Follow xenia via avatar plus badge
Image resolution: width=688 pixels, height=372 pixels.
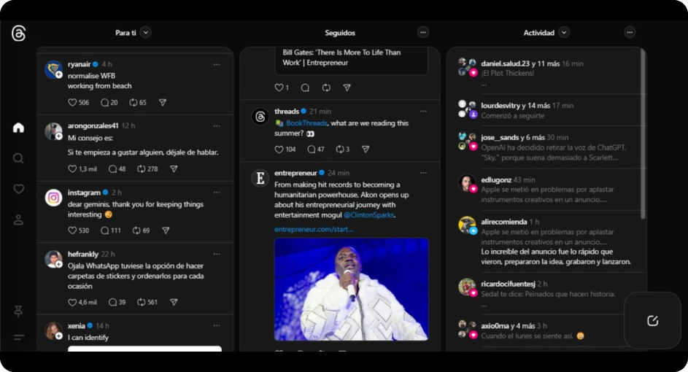click(x=59, y=336)
